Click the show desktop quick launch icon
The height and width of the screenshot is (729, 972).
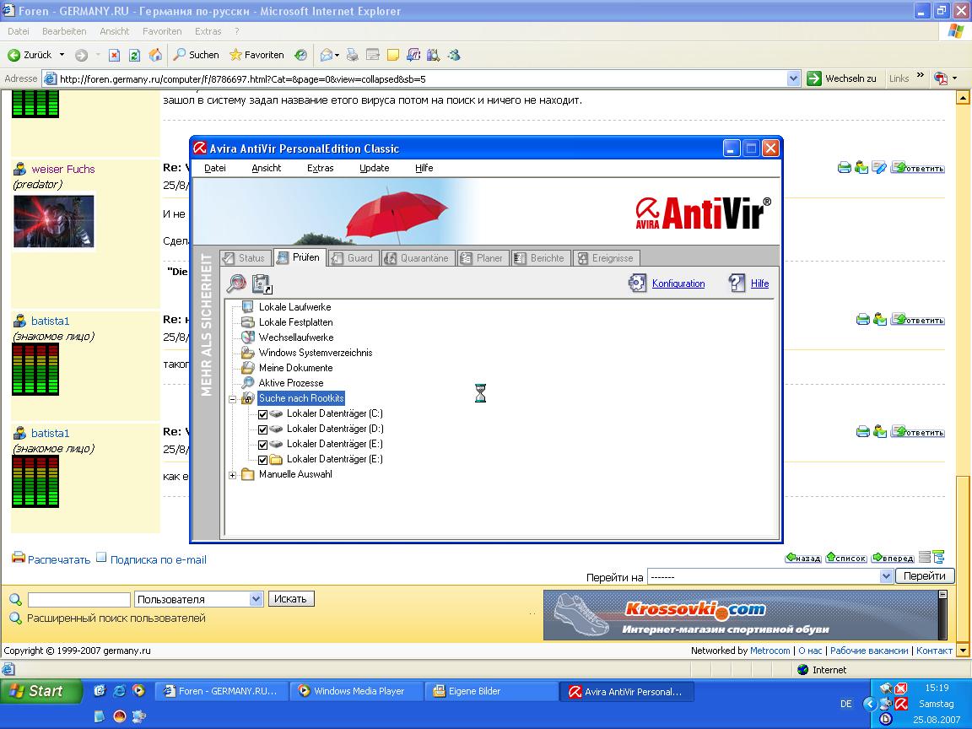(100, 690)
